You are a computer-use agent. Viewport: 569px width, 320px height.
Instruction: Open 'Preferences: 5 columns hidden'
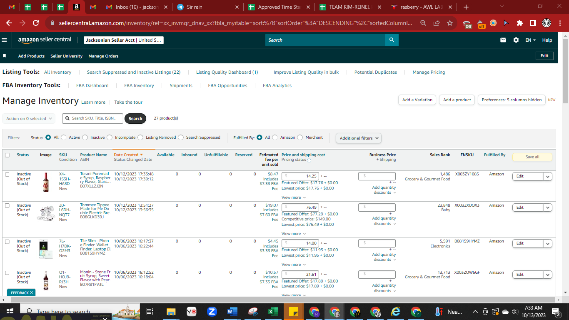click(x=512, y=100)
